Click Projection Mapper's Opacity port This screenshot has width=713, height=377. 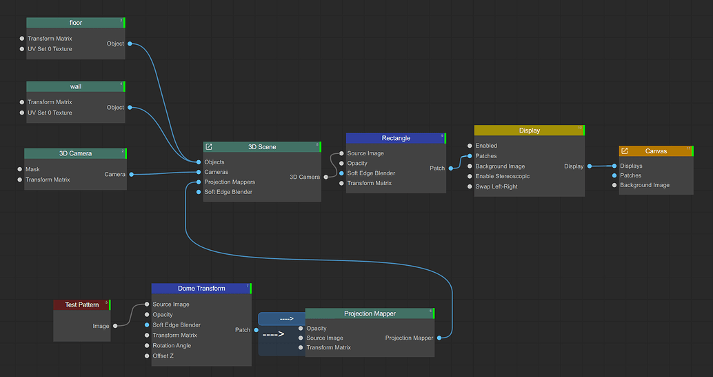(301, 328)
